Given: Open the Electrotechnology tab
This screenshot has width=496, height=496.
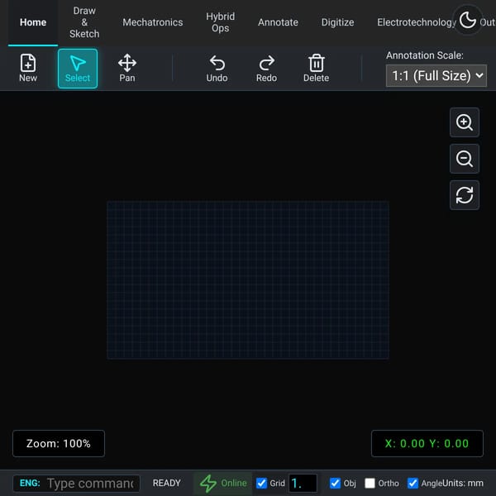Looking at the screenshot, I should [x=417, y=22].
